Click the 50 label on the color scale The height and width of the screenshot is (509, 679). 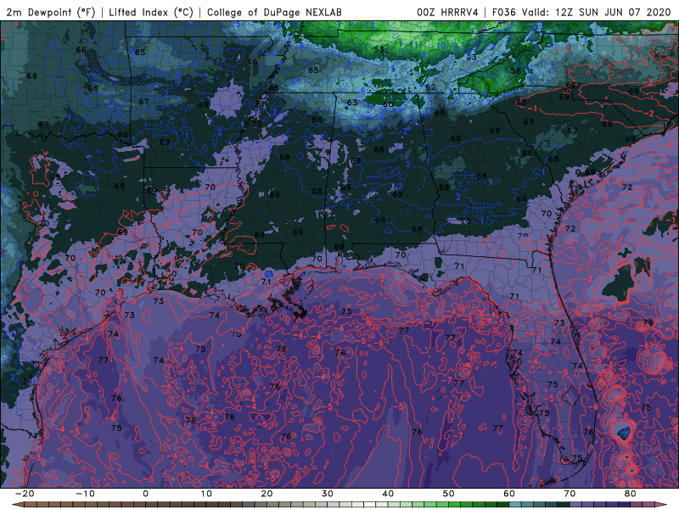click(x=449, y=494)
